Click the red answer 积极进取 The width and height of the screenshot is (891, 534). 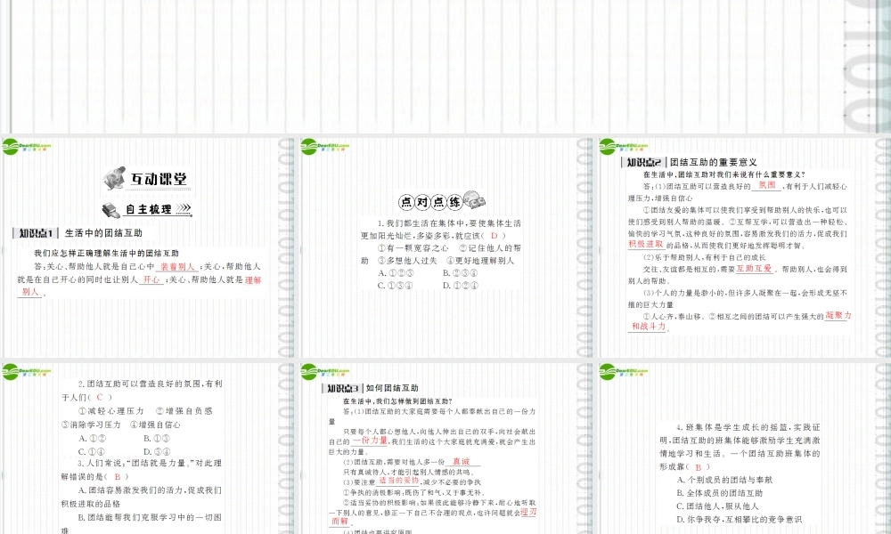pos(646,244)
